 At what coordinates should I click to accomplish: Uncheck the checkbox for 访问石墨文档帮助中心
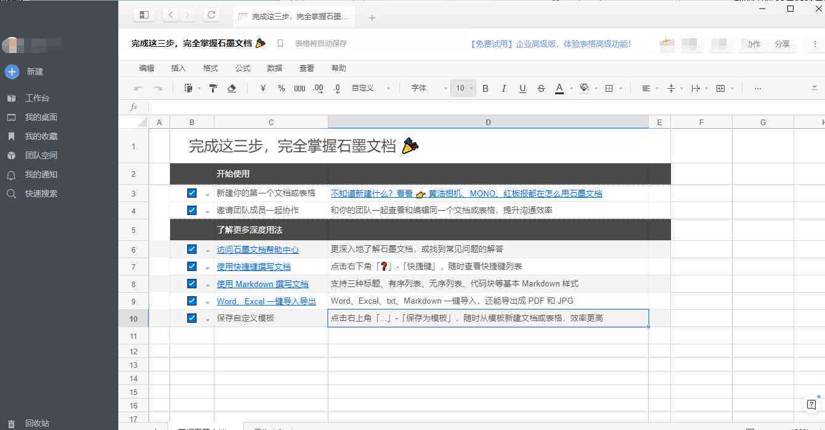point(192,249)
